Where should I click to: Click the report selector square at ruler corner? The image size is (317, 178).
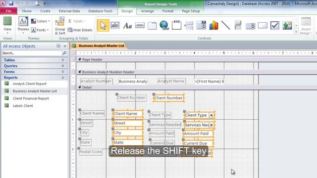point(73,53)
